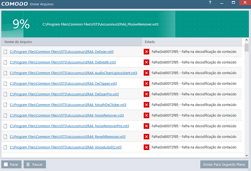Click the scrollbar up arrow

coord(247,40)
